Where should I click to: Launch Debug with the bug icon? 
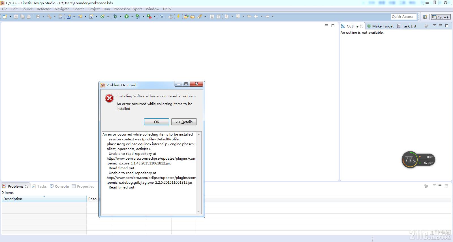pos(115,16)
